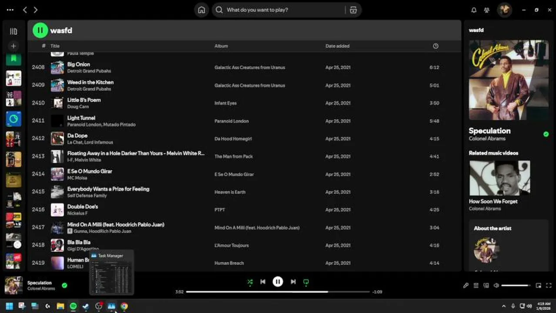
Task: Navigate back with the left arrow
Action: [x=25, y=10]
